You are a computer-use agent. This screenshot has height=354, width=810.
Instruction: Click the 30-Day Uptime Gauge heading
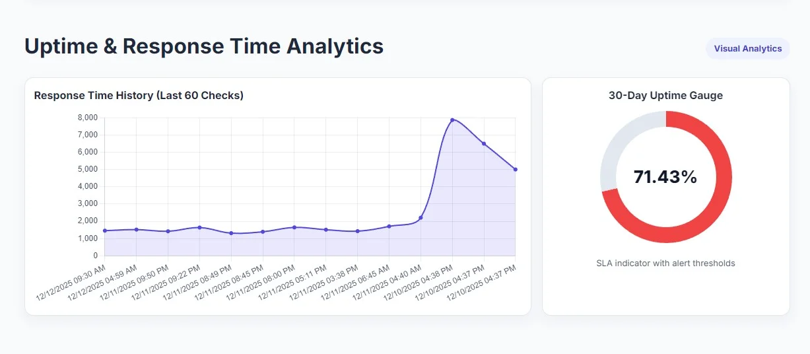665,96
